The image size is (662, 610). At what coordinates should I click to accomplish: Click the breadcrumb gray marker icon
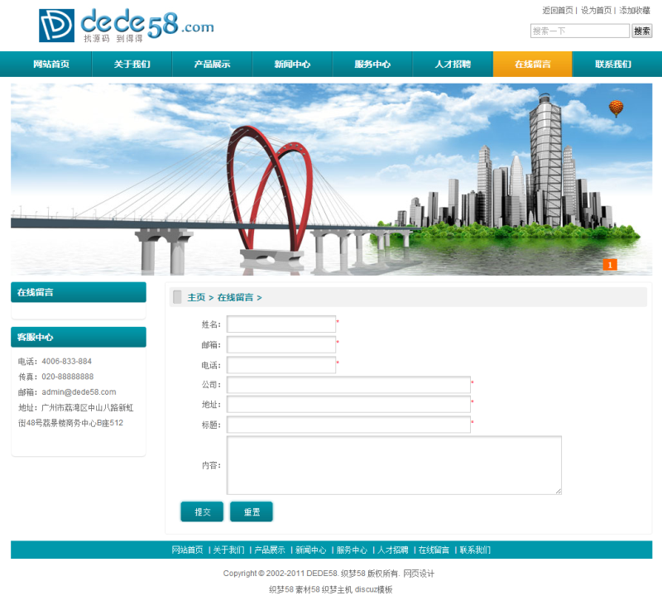point(177,297)
